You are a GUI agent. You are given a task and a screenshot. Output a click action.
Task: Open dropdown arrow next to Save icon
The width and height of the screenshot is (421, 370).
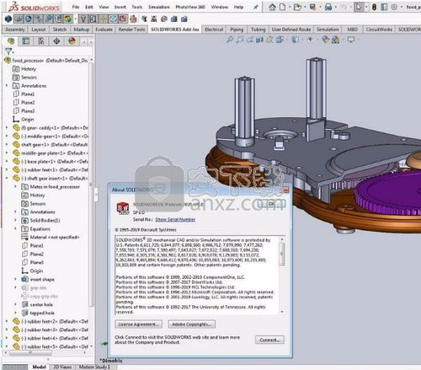coord(320,7)
